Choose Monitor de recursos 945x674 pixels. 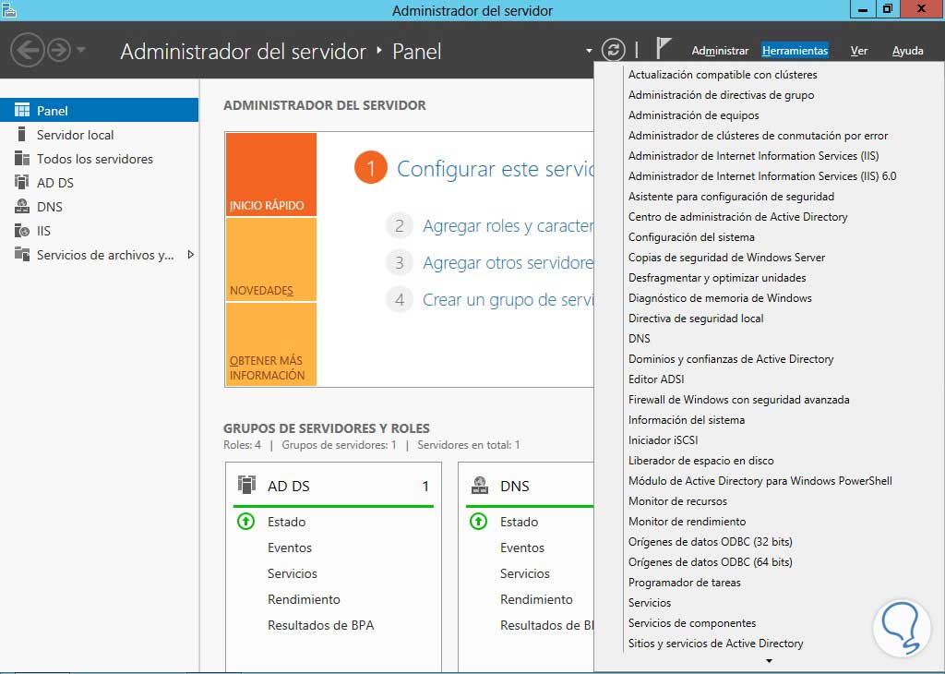pos(677,501)
